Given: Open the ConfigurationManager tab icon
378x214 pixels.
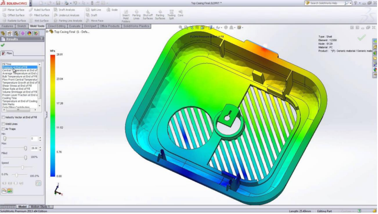Looking at the screenshot, I should (16, 33).
